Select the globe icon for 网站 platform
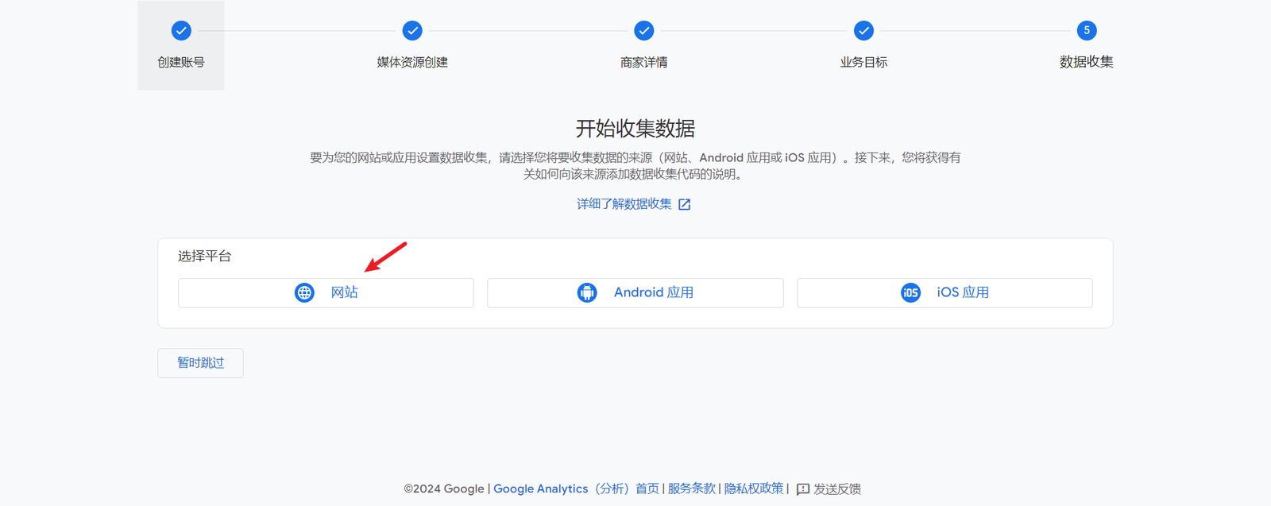 click(x=304, y=293)
